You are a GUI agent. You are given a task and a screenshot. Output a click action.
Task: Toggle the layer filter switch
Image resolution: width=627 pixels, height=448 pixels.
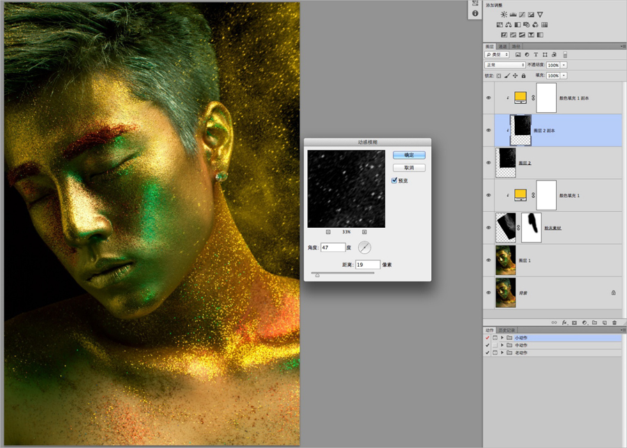click(565, 54)
